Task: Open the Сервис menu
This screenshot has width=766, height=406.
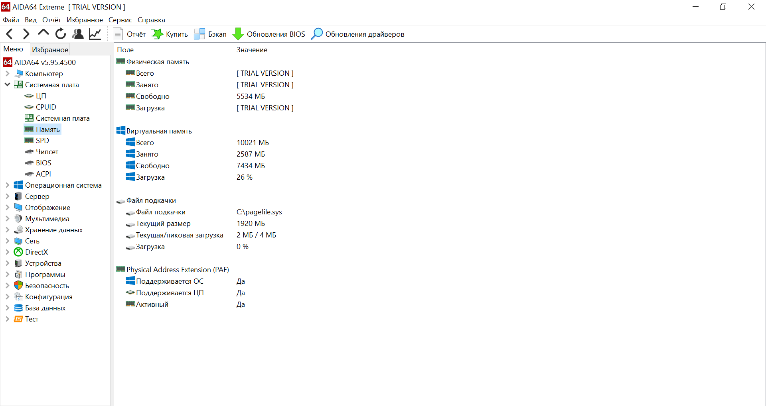Action: (x=120, y=20)
